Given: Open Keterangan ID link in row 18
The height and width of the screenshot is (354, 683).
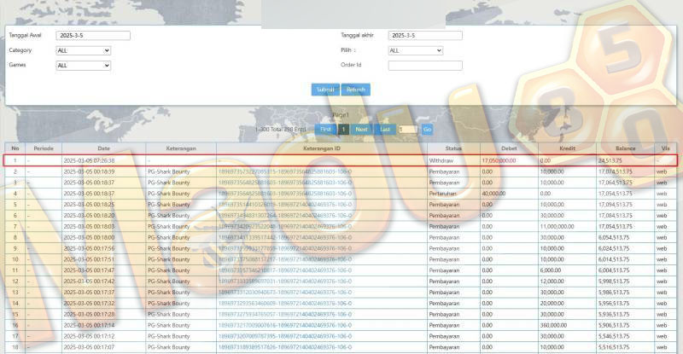Looking at the screenshot, I should click(285, 347).
